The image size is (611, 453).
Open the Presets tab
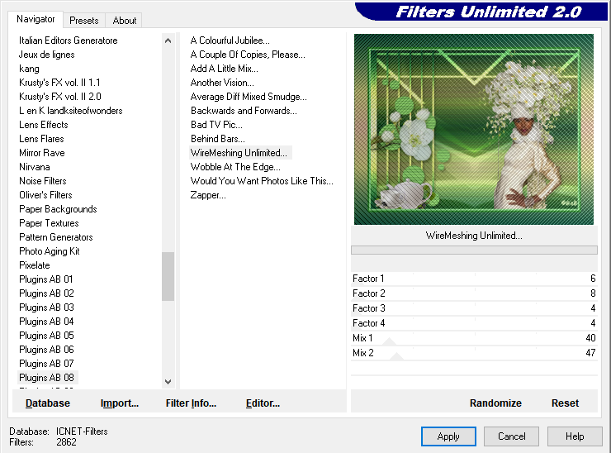click(x=83, y=21)
